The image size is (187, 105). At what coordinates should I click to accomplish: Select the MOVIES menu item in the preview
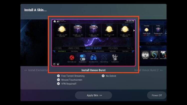tap(113, 48)
